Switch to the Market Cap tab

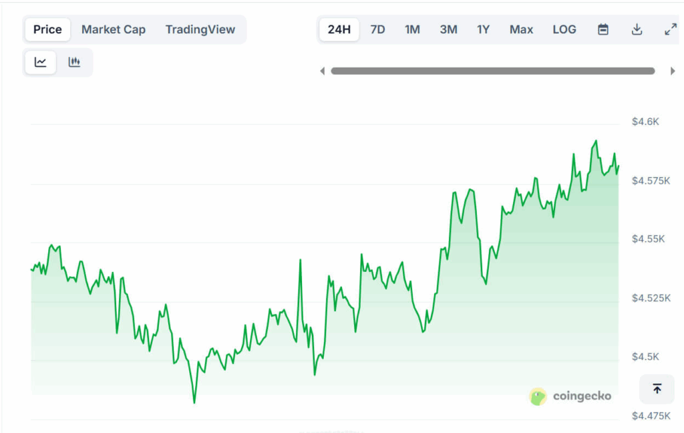click(114, 29)
